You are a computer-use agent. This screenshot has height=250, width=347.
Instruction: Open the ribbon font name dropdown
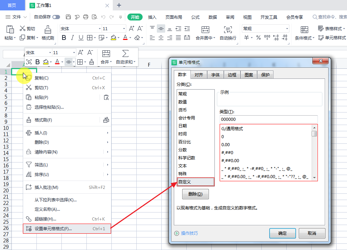click(x=100, y=29)
